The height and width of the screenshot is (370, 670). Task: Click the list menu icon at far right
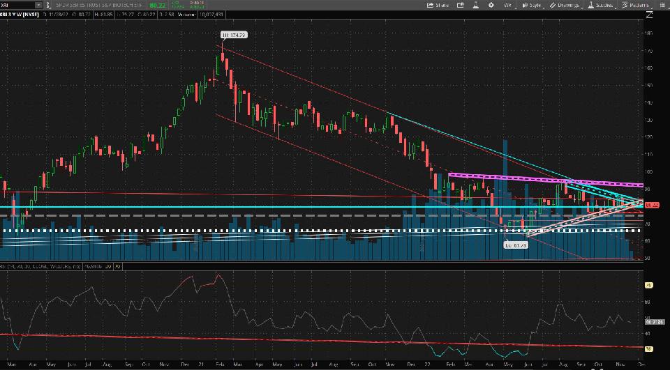click(663, 5)
